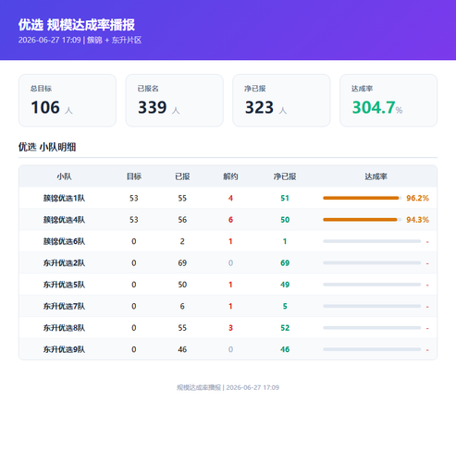Click the 解约 column header
This screenshot has height=462, width=456.
230,176
